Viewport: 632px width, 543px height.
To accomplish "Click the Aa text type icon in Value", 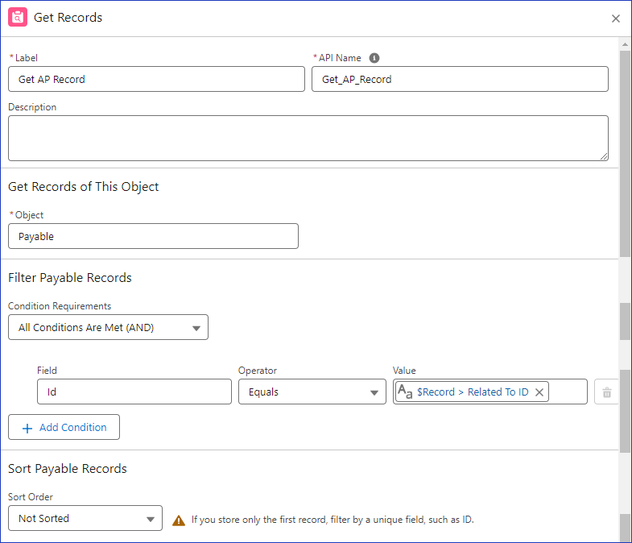I will 405,392.
